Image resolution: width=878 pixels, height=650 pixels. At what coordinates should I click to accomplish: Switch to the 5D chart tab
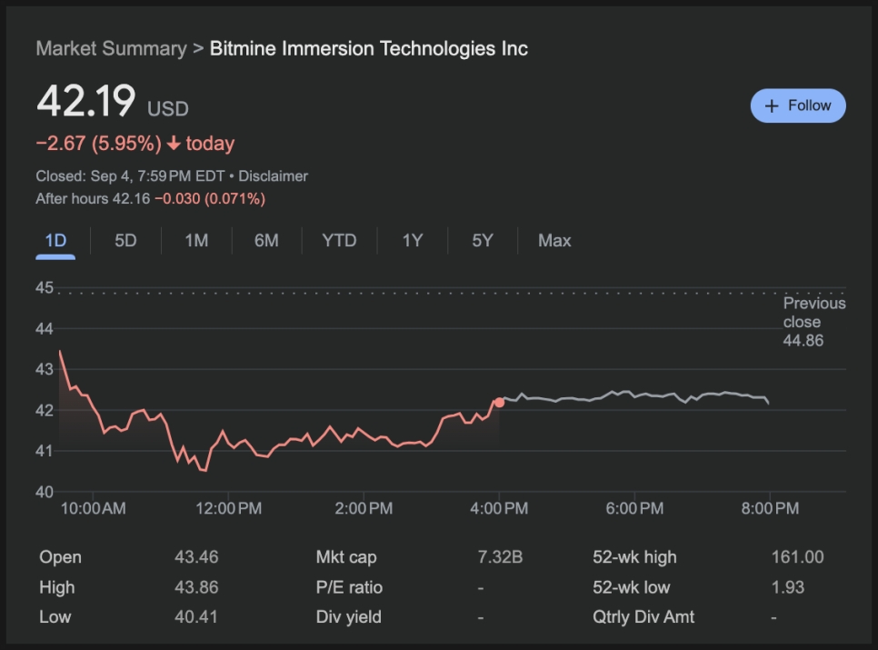pos(125,241)
